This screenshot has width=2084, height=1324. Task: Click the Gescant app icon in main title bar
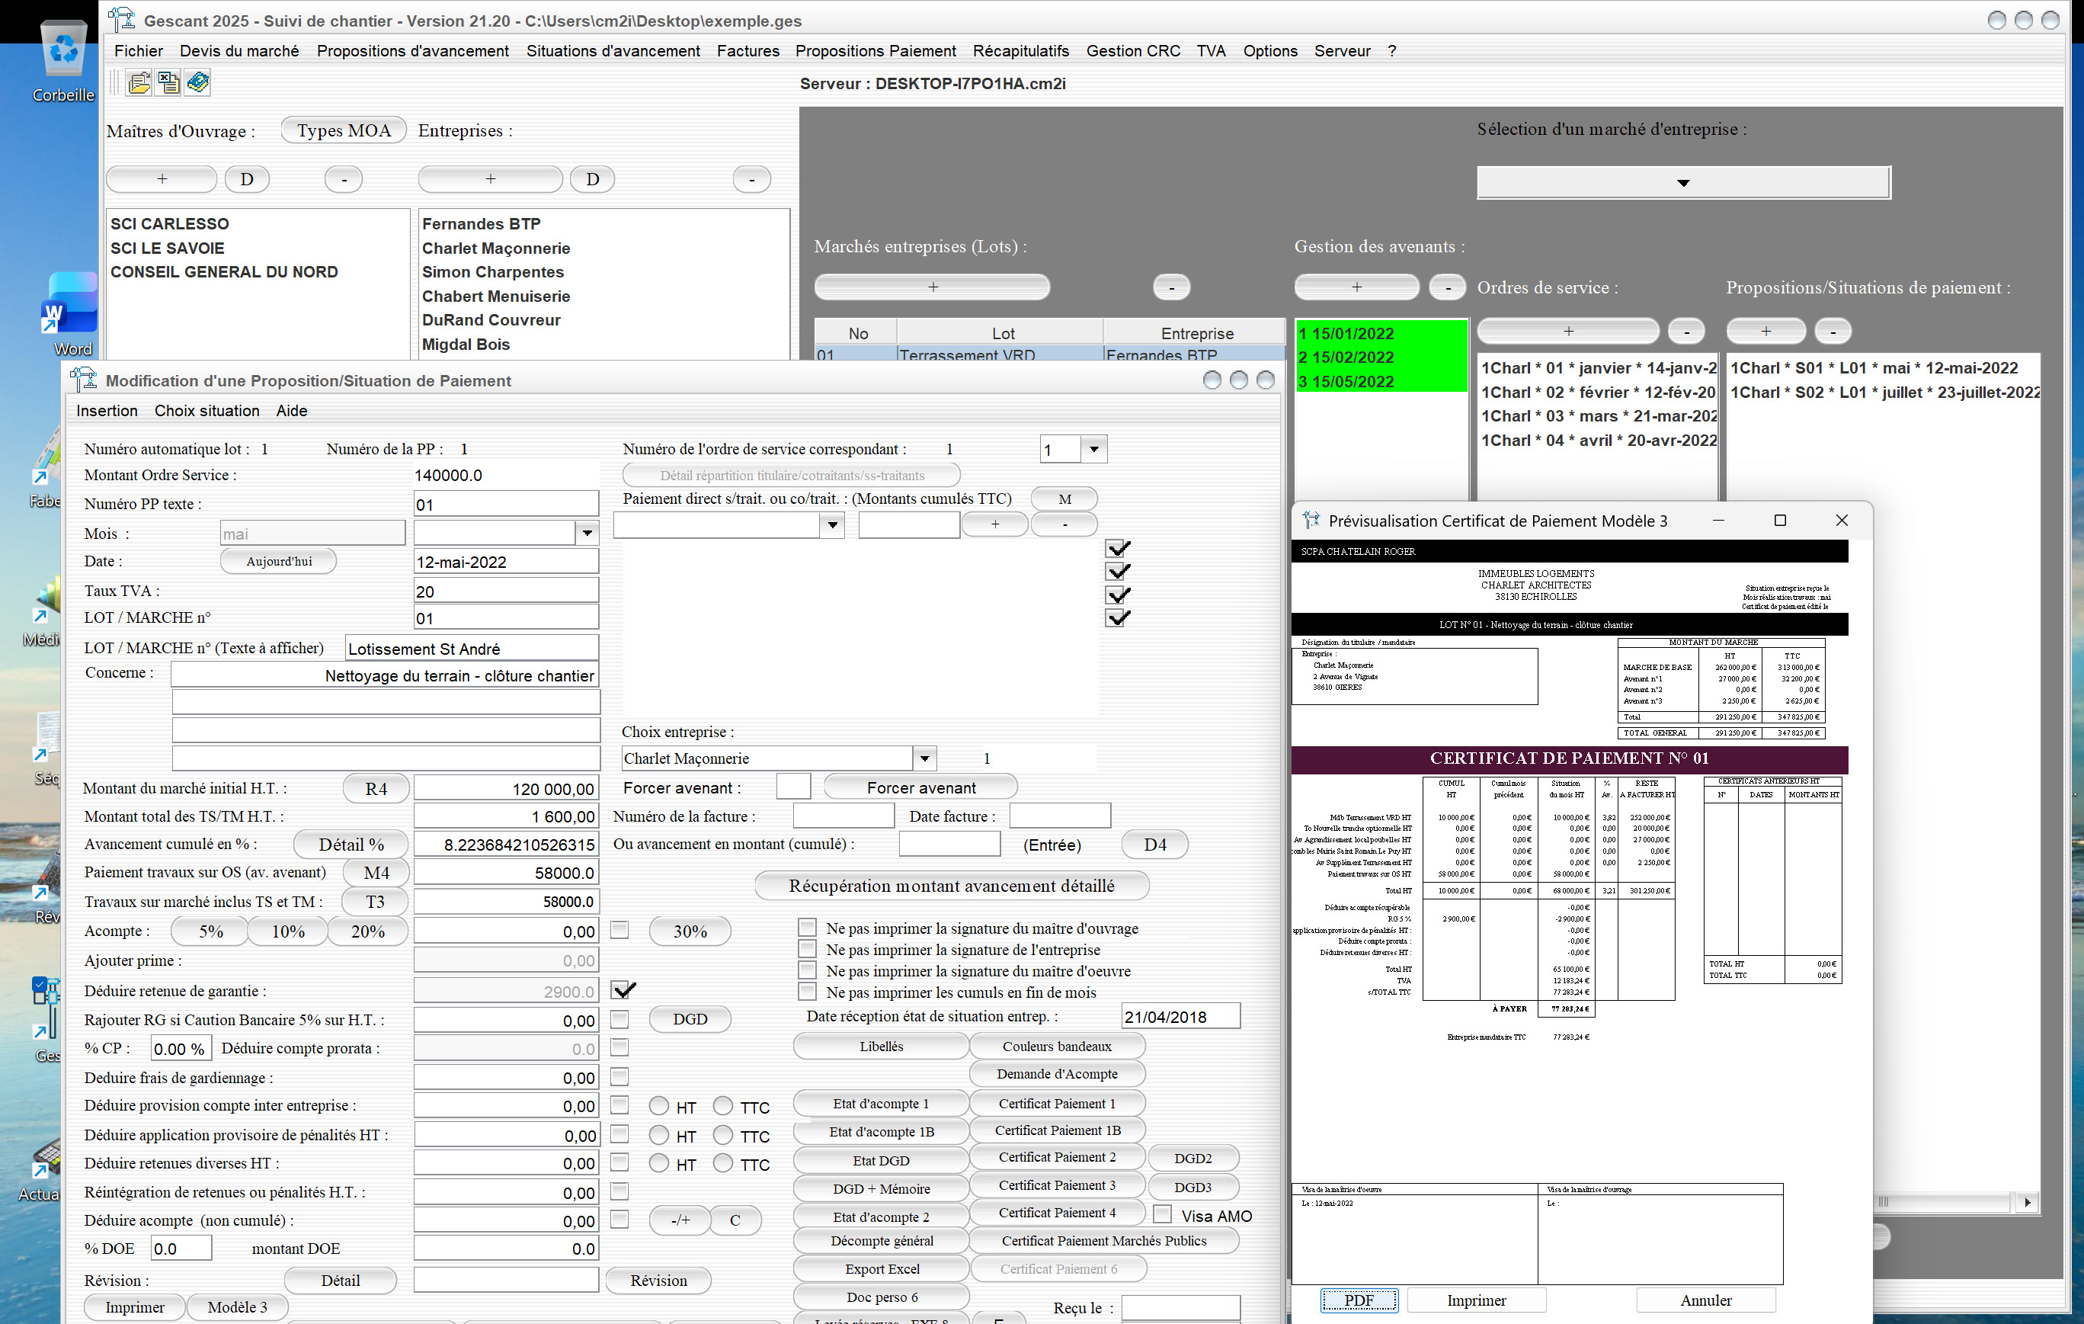(x=122, y=19)
